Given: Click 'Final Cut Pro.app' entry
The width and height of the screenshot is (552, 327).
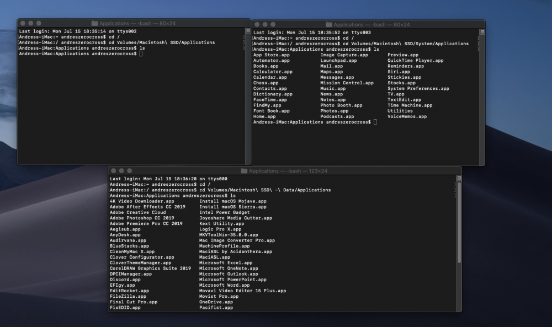Looking at the screenshot, I should coord(134,302).
